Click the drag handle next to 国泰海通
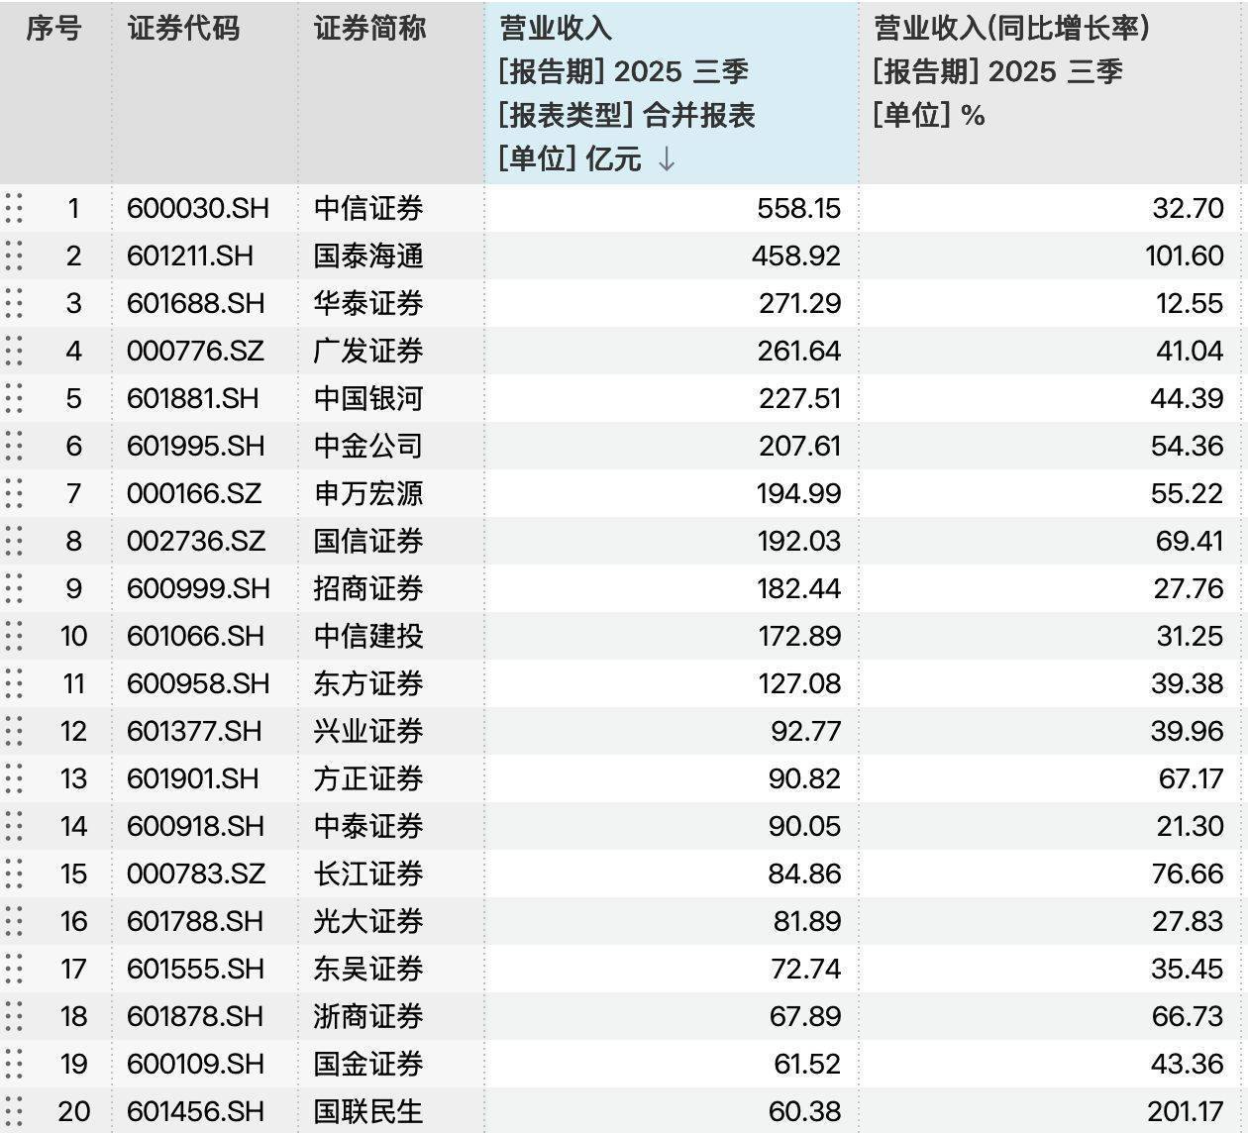Screen dimensions: 1248x1133 pos(15,257)
